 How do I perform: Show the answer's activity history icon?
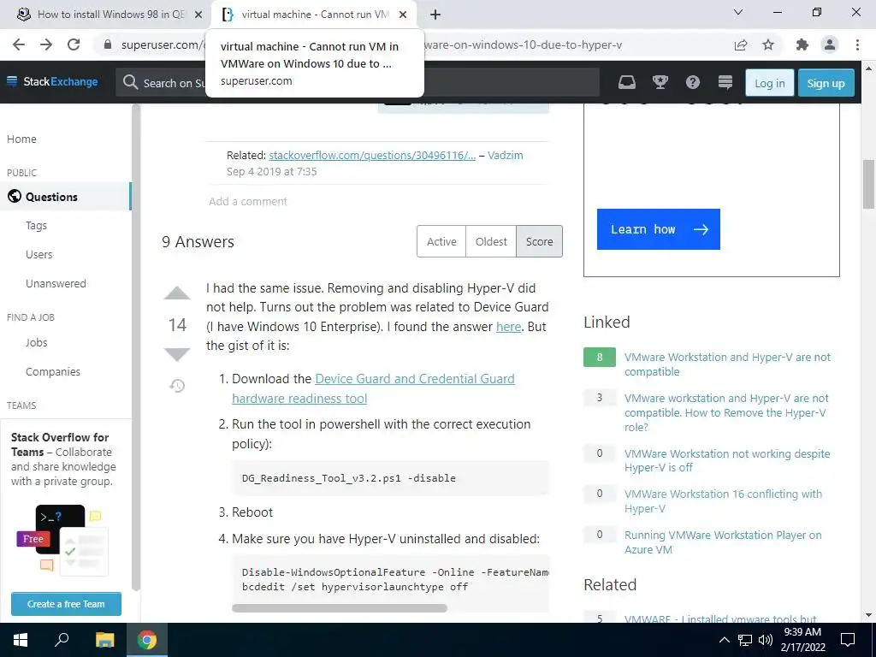(x=177, y=386)
